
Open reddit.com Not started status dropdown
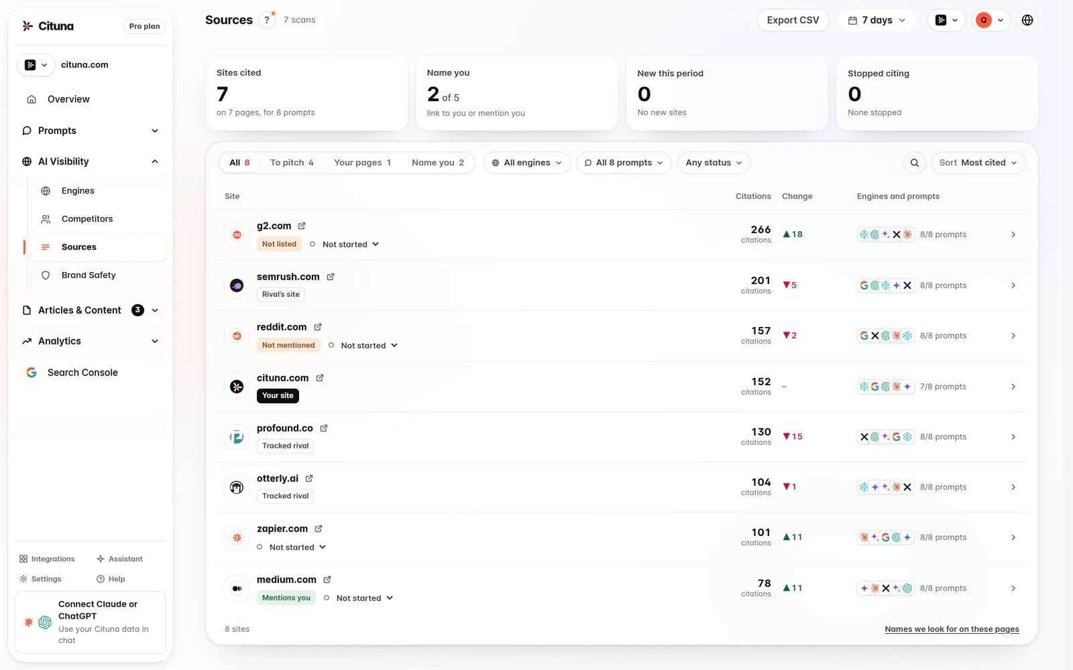click(x=363, y=346)
